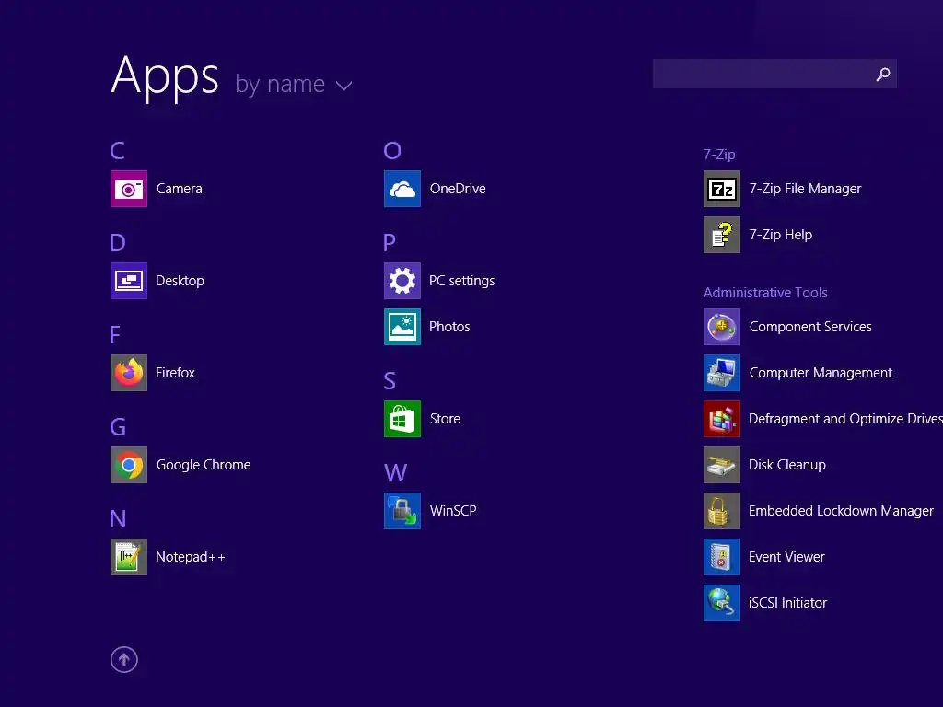Image resolution: width=943 pixels, height=707 pixels.
Task: Open the Event Viewer icon
Action: point(722,557)
